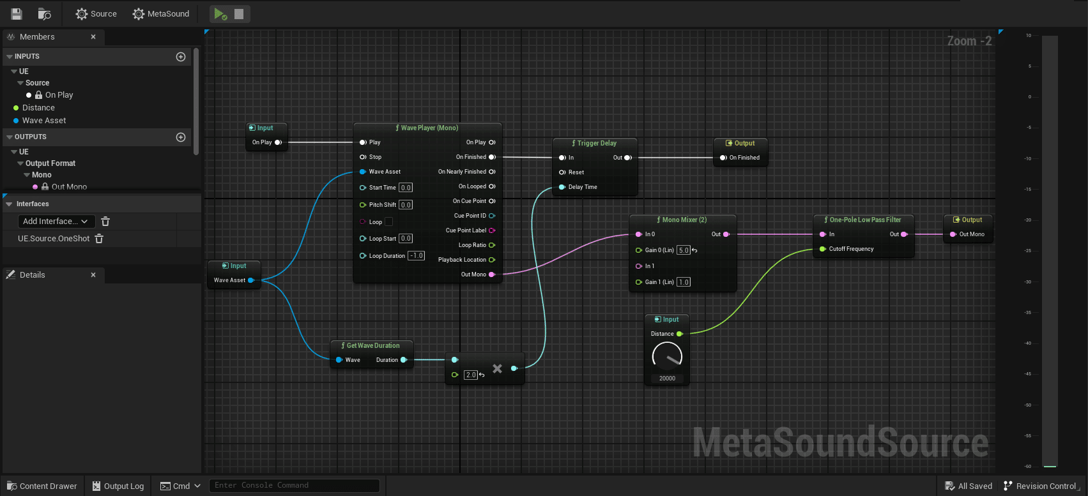Image resolution: width=1088 pixels, height=496 pixels.
Task: Focus the Enter Console Command field
Action: click(295, 486)
